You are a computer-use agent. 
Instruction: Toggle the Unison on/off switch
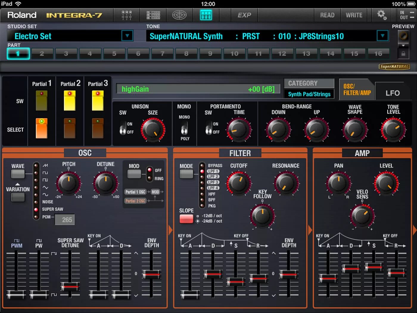123,128
